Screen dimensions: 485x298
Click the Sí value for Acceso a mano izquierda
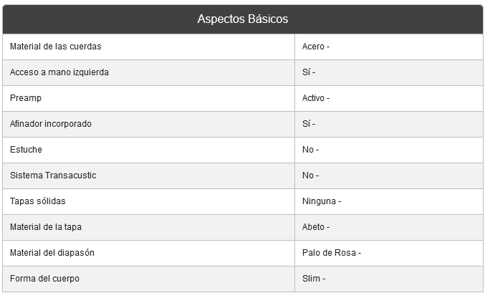click(x=308, y=72)
